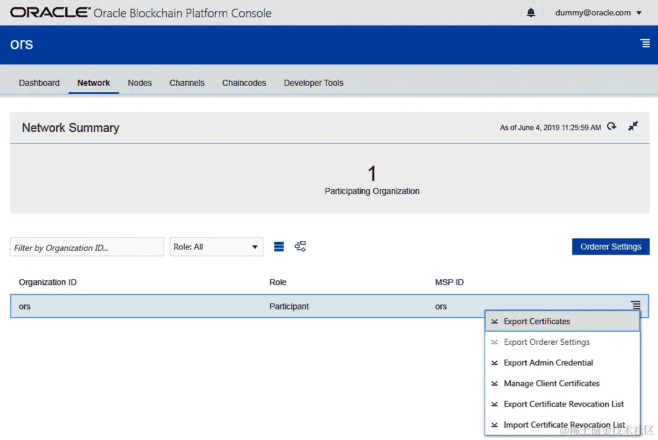Viewport: 658px width, 440px height.
Task: Select the ors organization ID cell
Action: [25, 306]
